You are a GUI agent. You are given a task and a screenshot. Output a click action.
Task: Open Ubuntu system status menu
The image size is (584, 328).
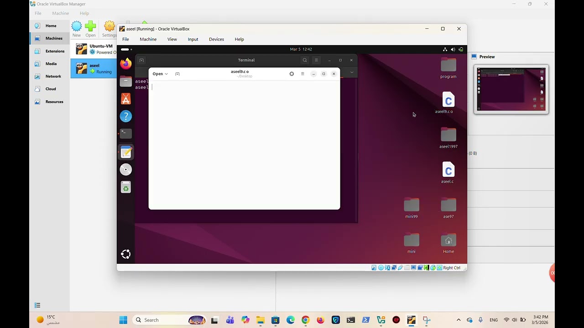[453, 49]
